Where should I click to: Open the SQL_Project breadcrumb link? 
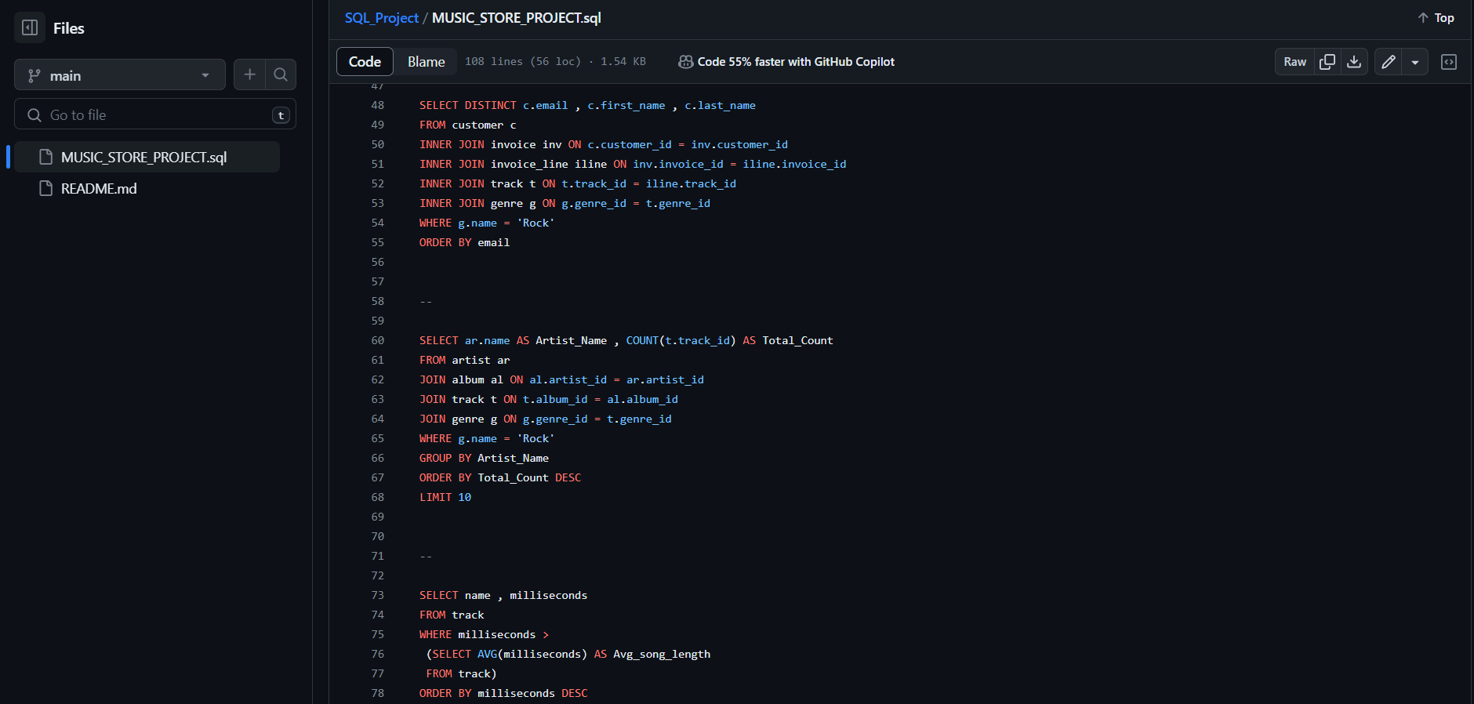(x=381, y=18)
